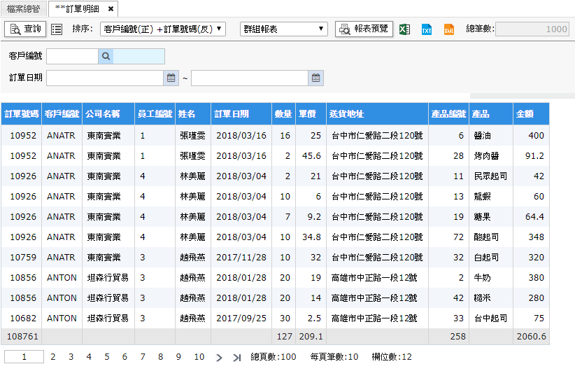
Task: Go to page 3
Action: coord(71,357)
